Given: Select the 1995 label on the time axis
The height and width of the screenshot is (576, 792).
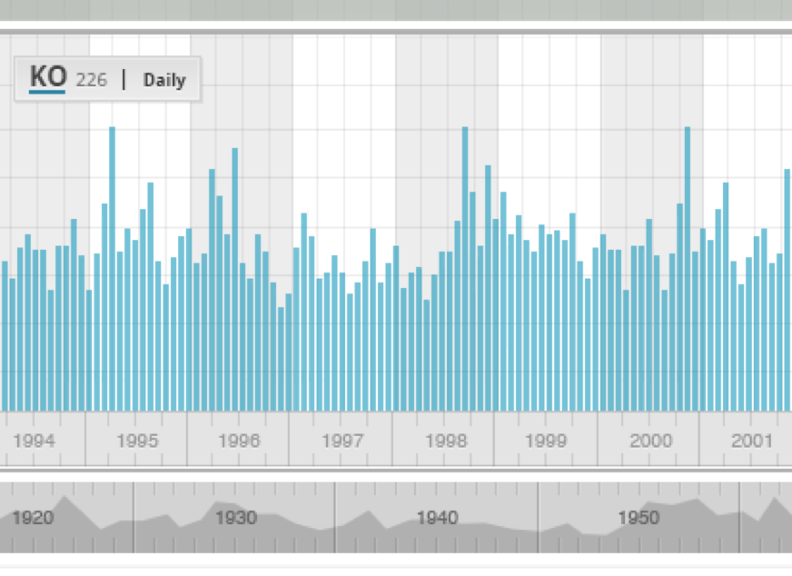Looking at the screenshot, I should (x=137, y=441).
